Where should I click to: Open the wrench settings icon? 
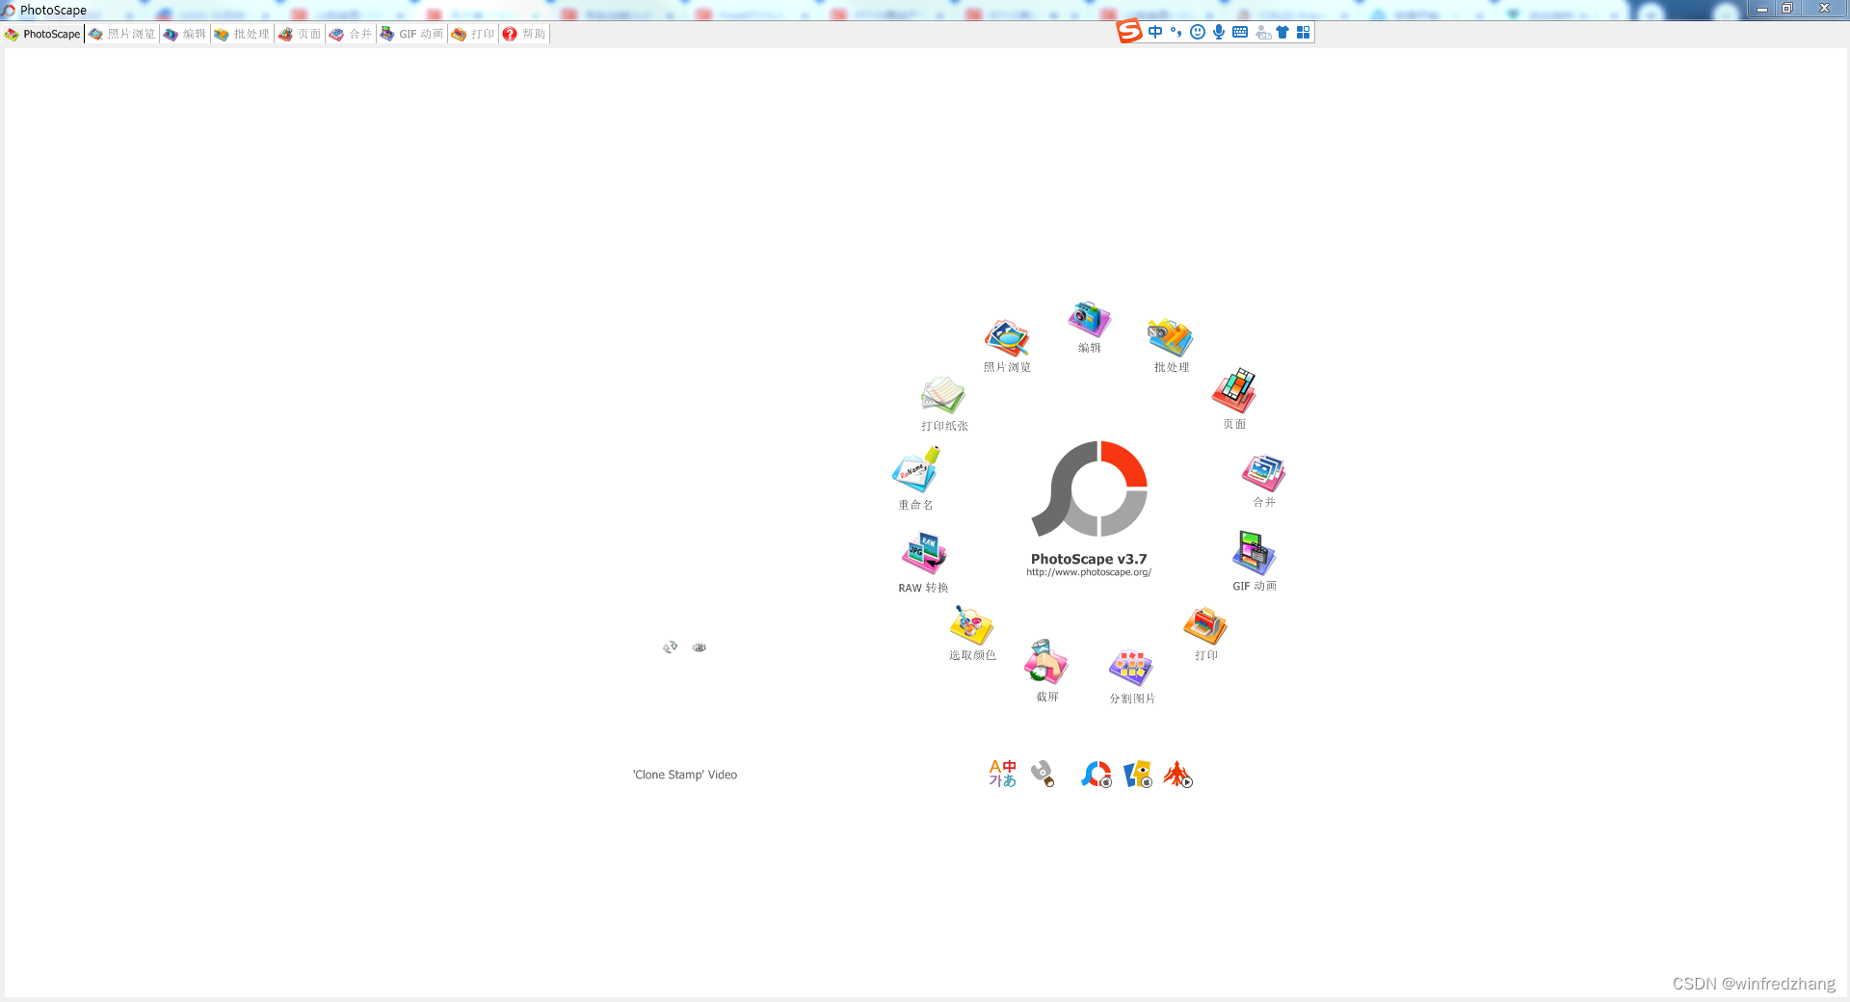1043,774
